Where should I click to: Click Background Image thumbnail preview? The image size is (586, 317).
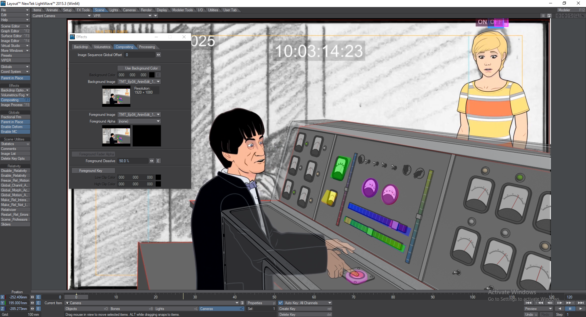116,96
